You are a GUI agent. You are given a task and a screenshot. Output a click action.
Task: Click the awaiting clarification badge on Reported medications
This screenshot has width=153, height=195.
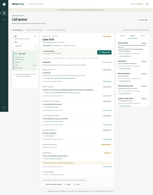coord(106,145)
